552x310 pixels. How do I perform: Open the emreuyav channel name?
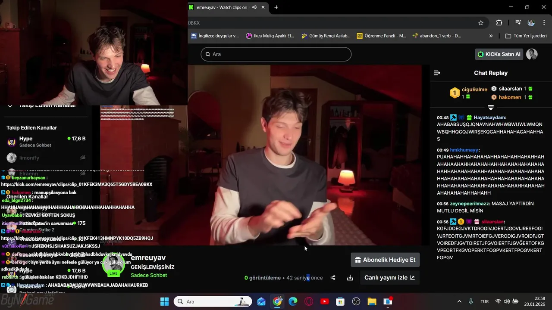[148, 257]
